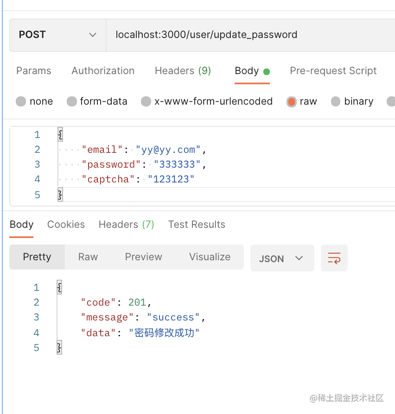View the Test Results tab
Screen dimensions: 395x414
[x=197, y=225]
